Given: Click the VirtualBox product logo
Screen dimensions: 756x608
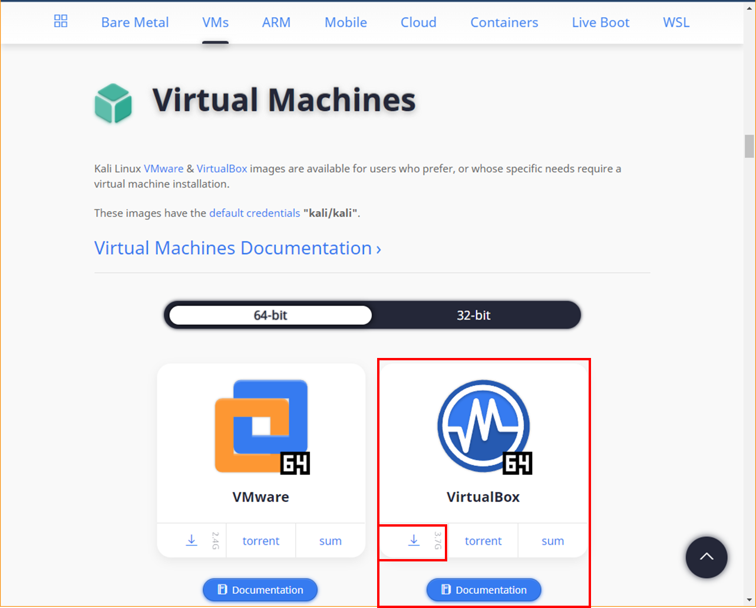Looking at the screenshot, I should point(483,426).
